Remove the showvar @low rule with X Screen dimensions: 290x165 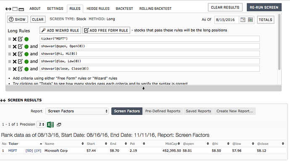(x=15, y=61)
